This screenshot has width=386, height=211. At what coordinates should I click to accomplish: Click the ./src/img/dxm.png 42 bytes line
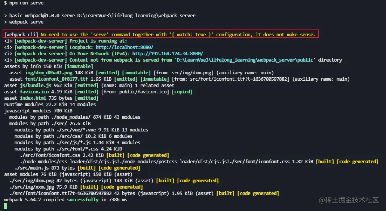point(114,181)
